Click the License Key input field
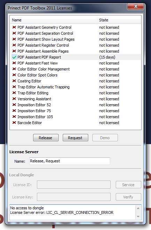 pos(74,197)
